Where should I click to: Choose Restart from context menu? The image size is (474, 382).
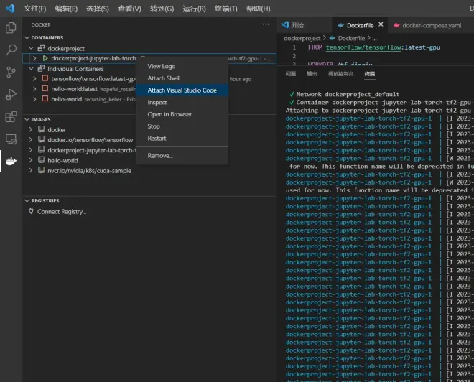pyautogui.click(x=182, y=138)
